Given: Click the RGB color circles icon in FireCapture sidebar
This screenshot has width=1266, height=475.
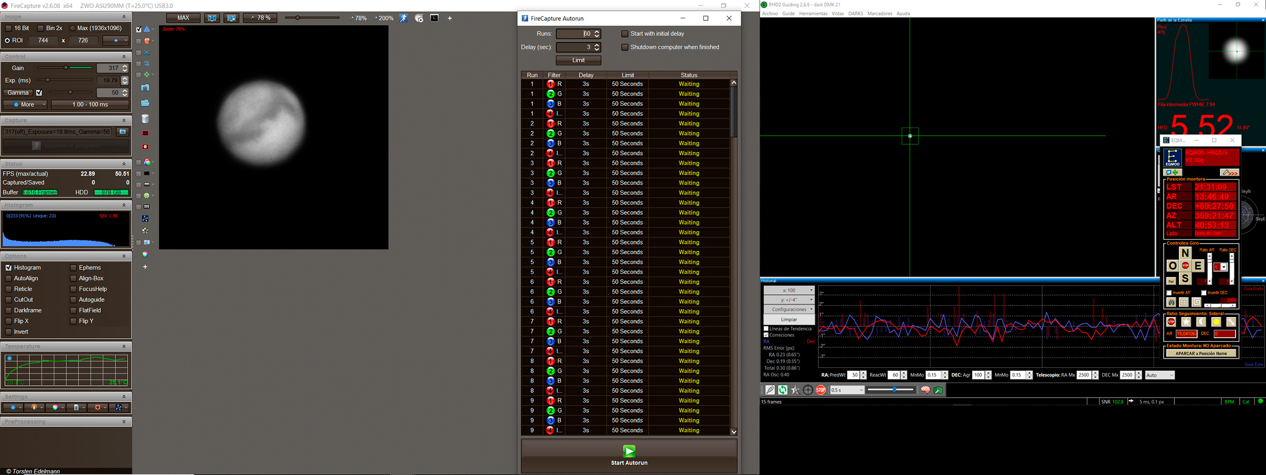Looking at the screenshot, I should [147, 163].
